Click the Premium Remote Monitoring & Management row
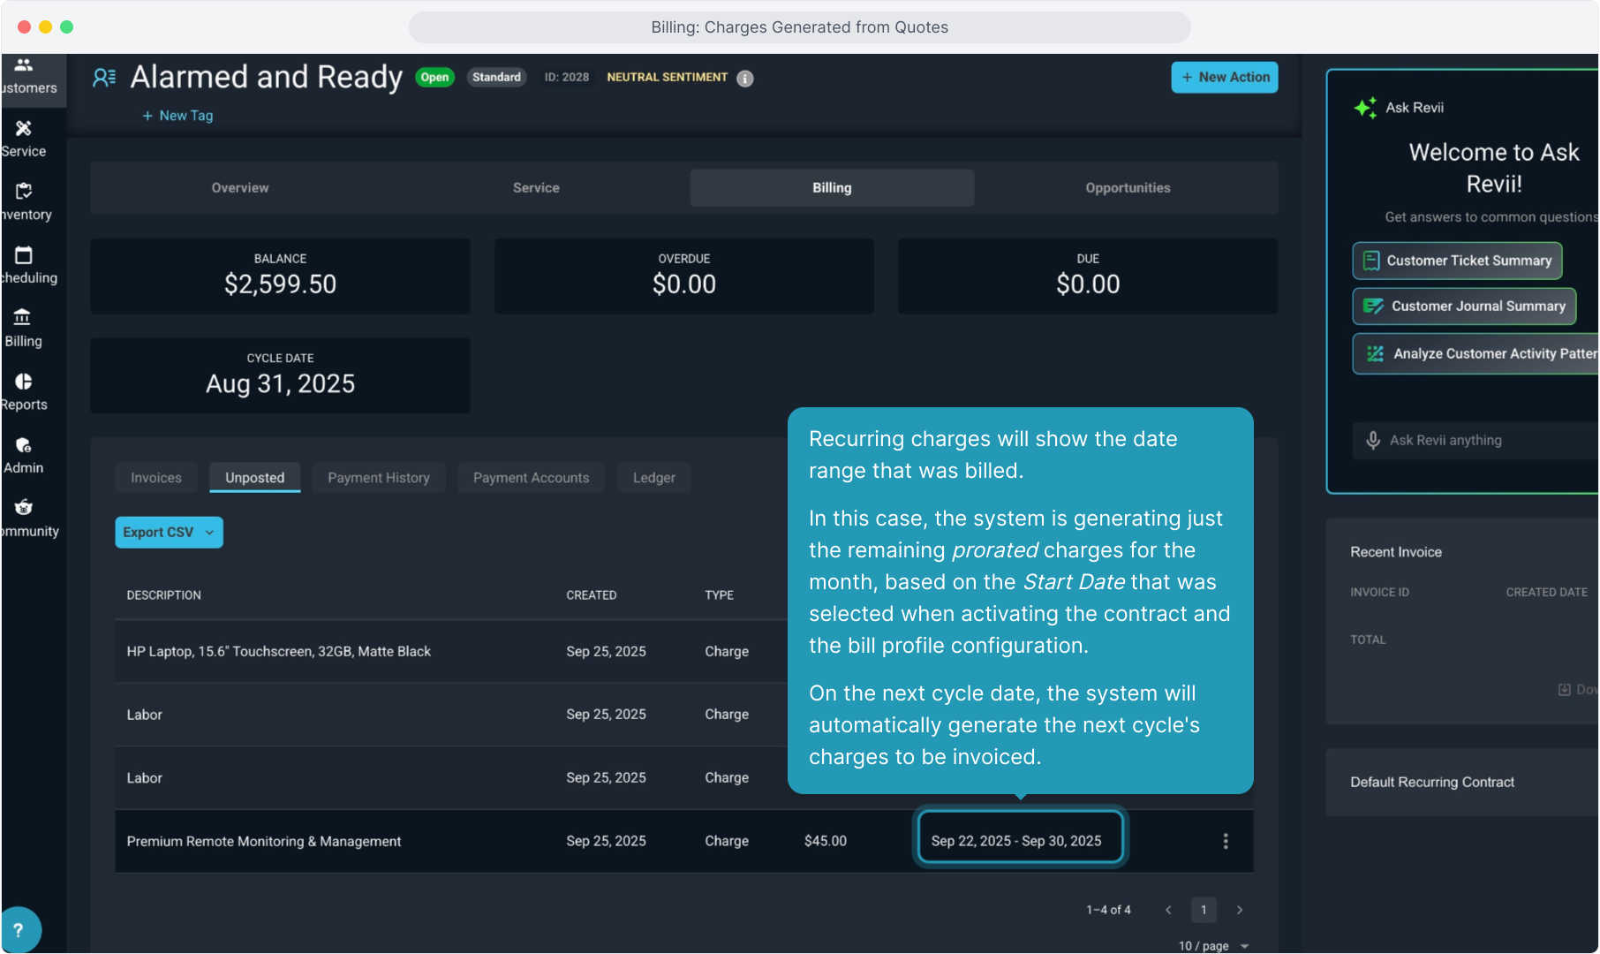The width and height of the screenshot is (1600, 954). click(x=684, y=841)
